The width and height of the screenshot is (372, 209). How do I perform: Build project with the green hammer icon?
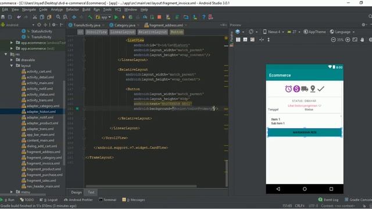90,17
